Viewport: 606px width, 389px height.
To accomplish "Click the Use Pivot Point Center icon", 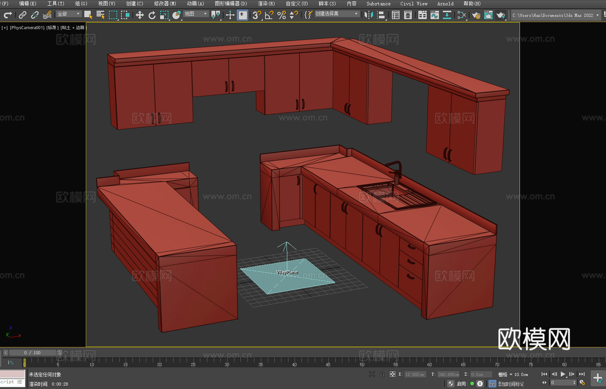I will coord(216,15).
